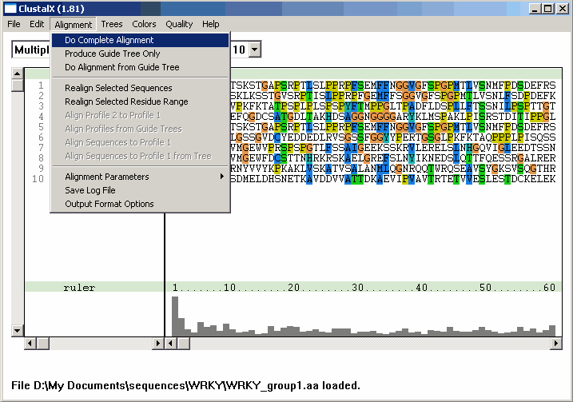Click names panel horizontal scroll thumb

coord(43,344)
